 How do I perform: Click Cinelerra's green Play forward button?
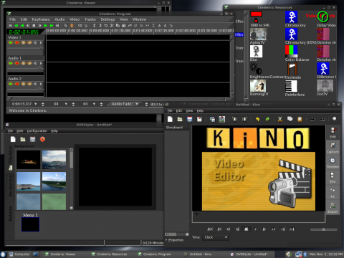(46, 25)
